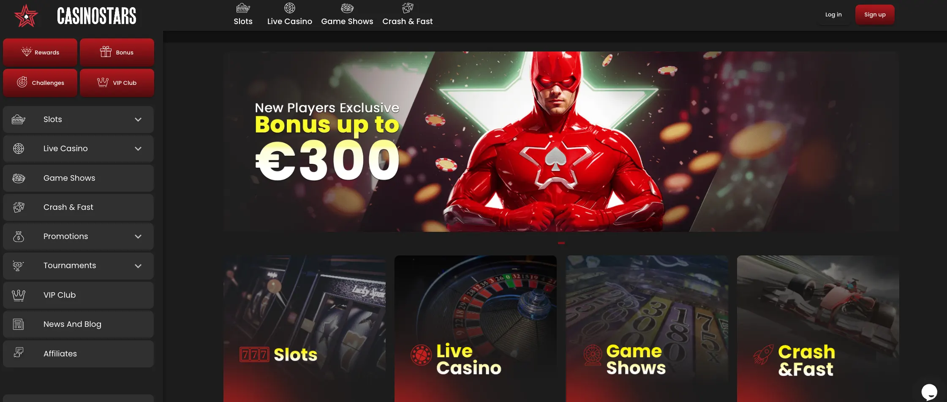
Task: Click the Affiliates sidebar icon
Action: point(18,353)
